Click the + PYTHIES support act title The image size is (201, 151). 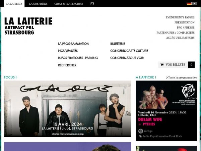tap(146, 124)
